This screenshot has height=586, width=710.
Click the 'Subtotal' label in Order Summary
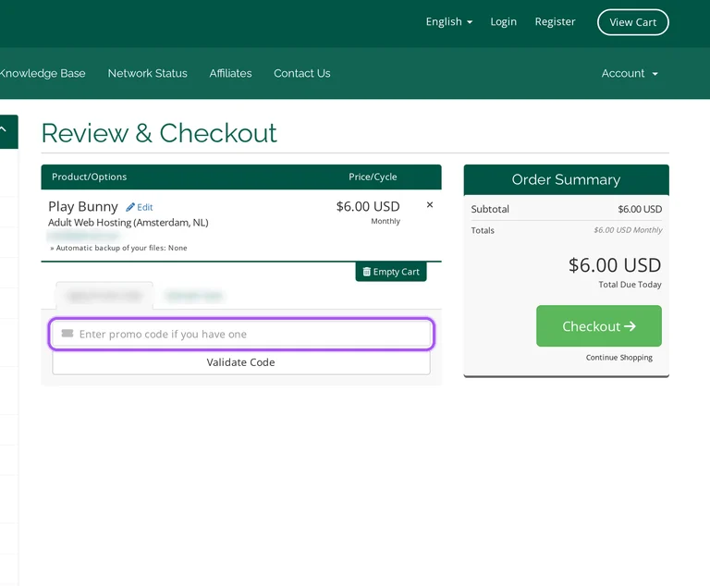click(490, 209)
